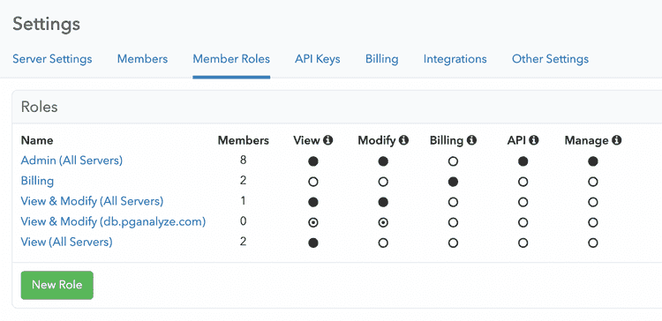Open the Server Settings tab
This screenshot has width=662, height=321.
coord(52,59)
